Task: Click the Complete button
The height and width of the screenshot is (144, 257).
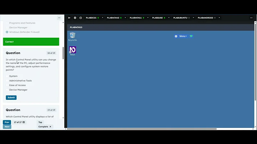Action: (43, 127)
